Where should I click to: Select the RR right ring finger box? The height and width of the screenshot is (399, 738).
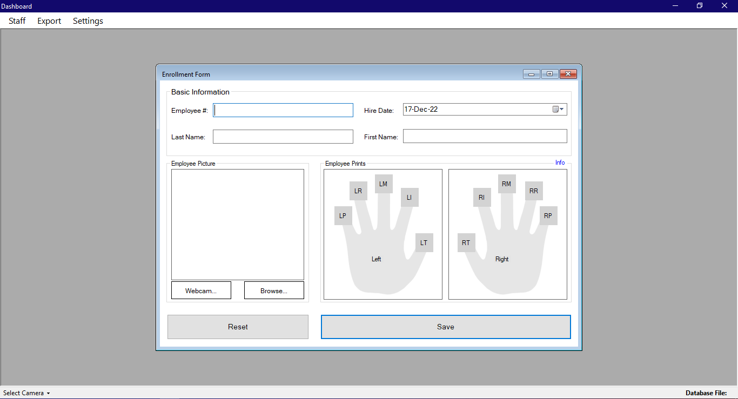point(534,191)
